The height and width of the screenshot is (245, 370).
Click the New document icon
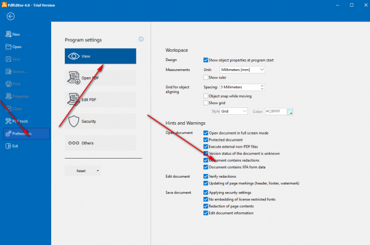coord(8,35)
